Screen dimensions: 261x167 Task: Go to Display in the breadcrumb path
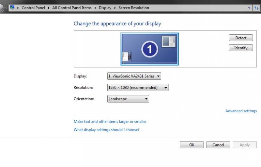click(x=105, y=8)
